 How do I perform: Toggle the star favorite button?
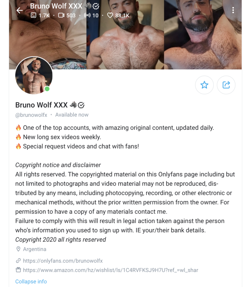click(204, 85)
